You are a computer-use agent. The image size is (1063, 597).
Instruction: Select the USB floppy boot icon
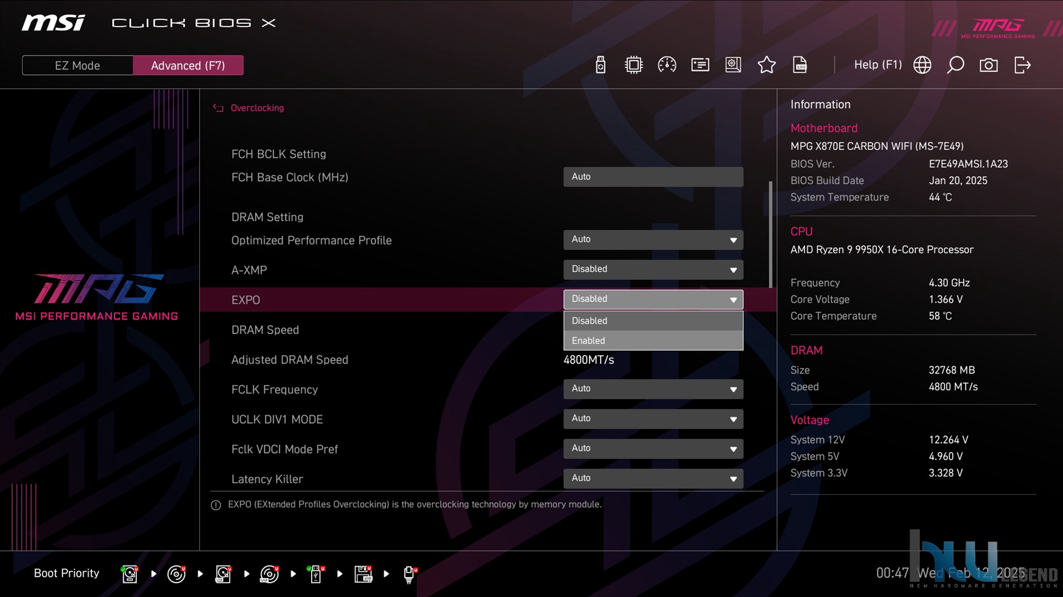[363, 574]
